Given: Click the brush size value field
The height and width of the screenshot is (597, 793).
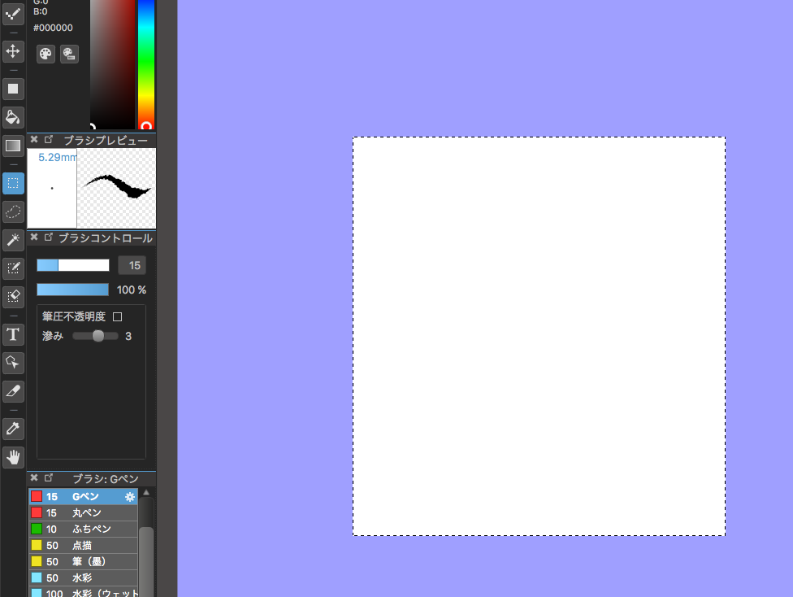Looking at the screenshot, I should point(132,265).
